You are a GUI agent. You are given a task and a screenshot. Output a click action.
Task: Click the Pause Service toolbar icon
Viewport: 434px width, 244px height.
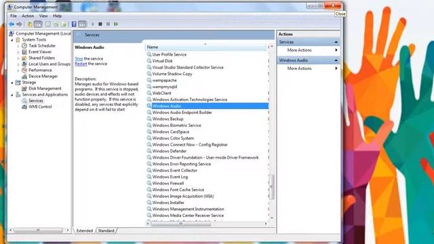tap(108, 24)
